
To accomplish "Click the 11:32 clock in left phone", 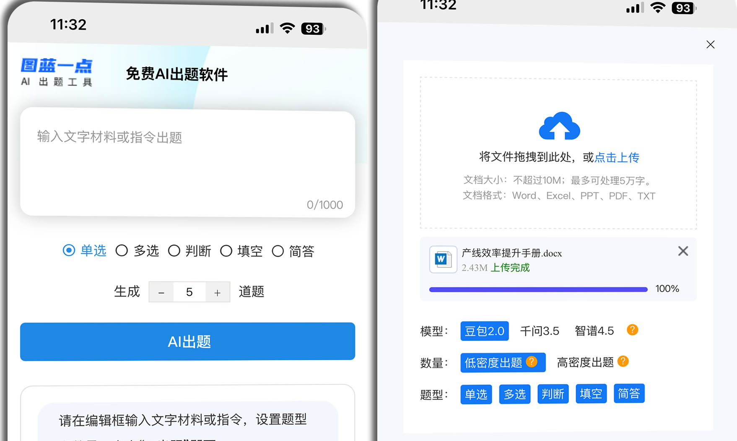I will [x=68, y=25].
